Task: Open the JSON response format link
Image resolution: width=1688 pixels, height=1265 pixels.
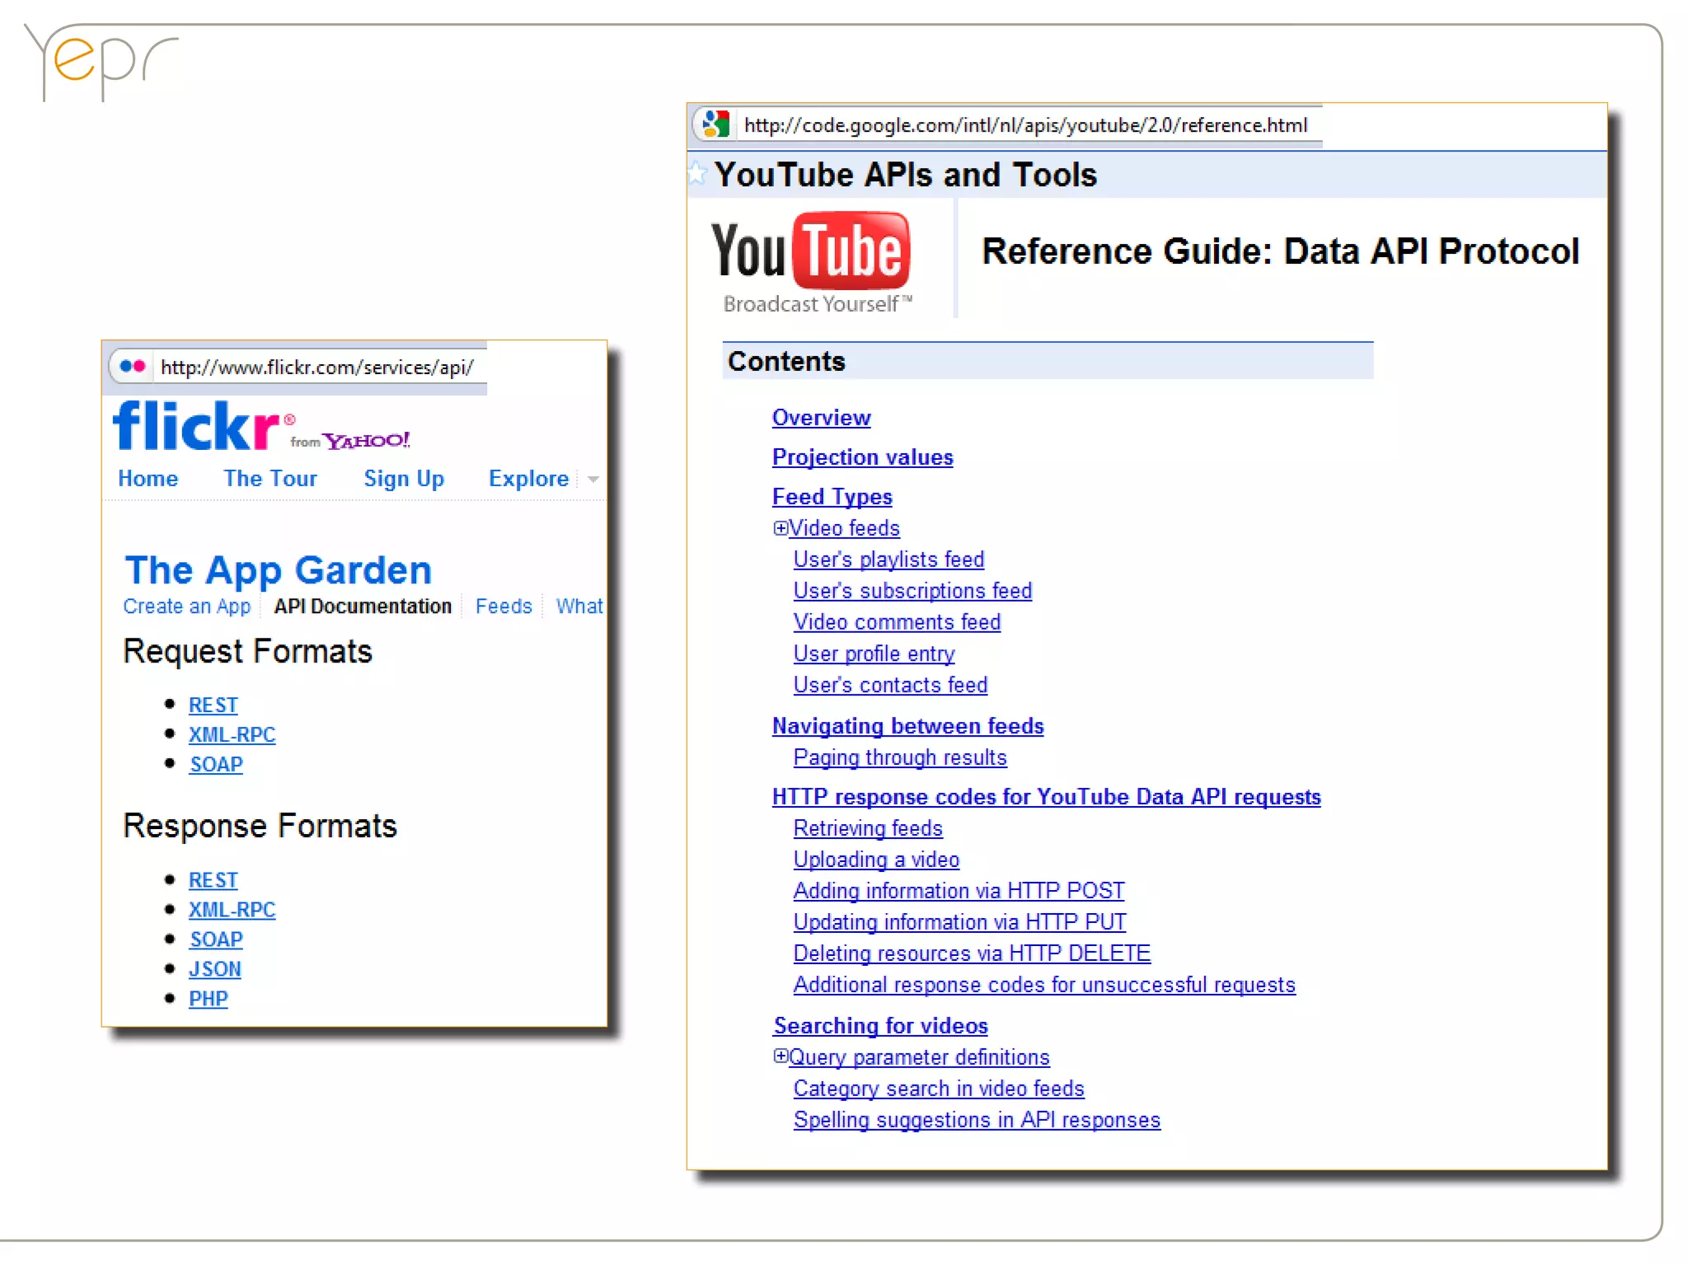Action: [x=214, y=969]
